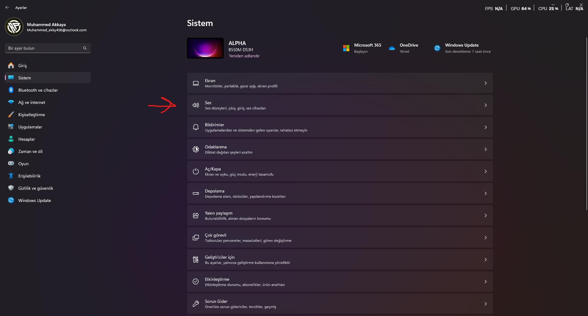Click the vertical scrollbar on the right
Viewport: 588px width, 316px height.
(586, 124)
